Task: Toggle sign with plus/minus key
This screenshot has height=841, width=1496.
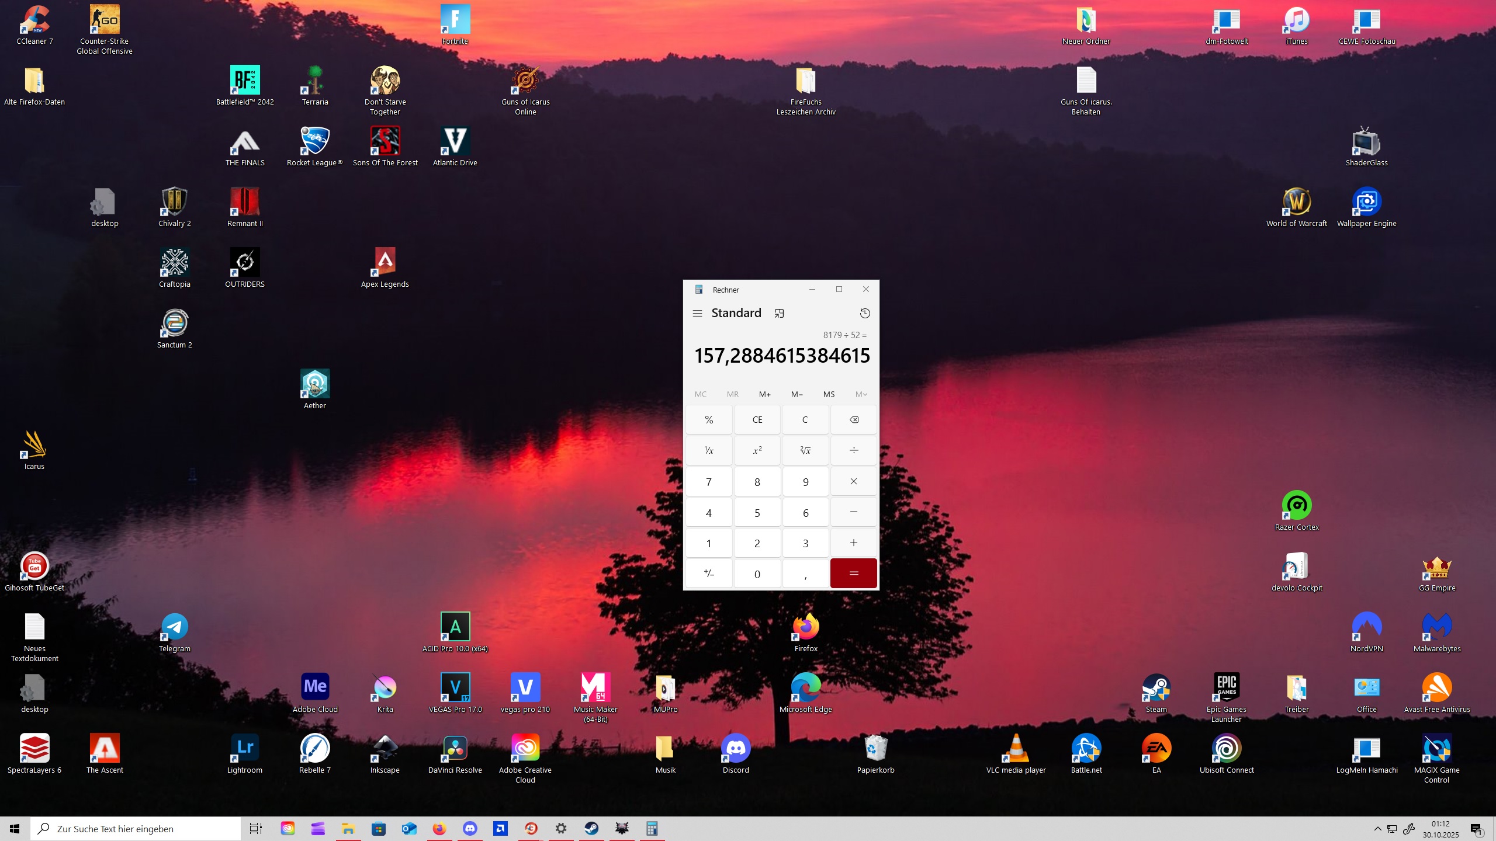Action: (709, 574)
